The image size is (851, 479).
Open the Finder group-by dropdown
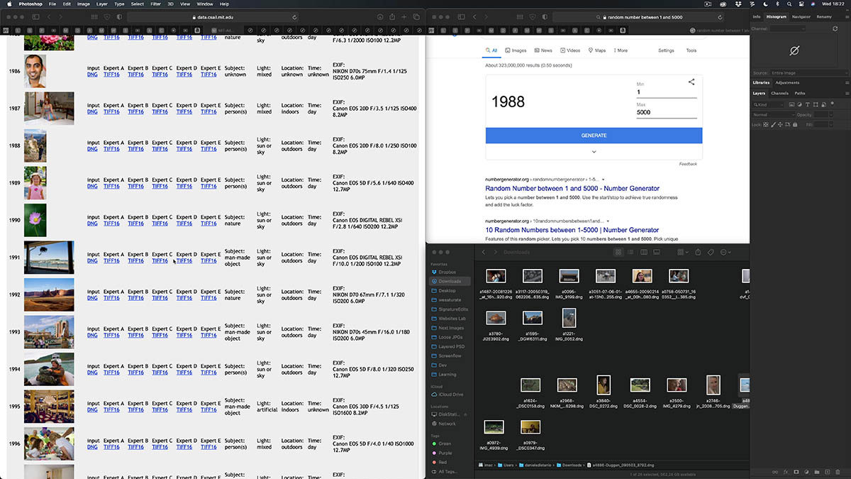tap(682, 252)
